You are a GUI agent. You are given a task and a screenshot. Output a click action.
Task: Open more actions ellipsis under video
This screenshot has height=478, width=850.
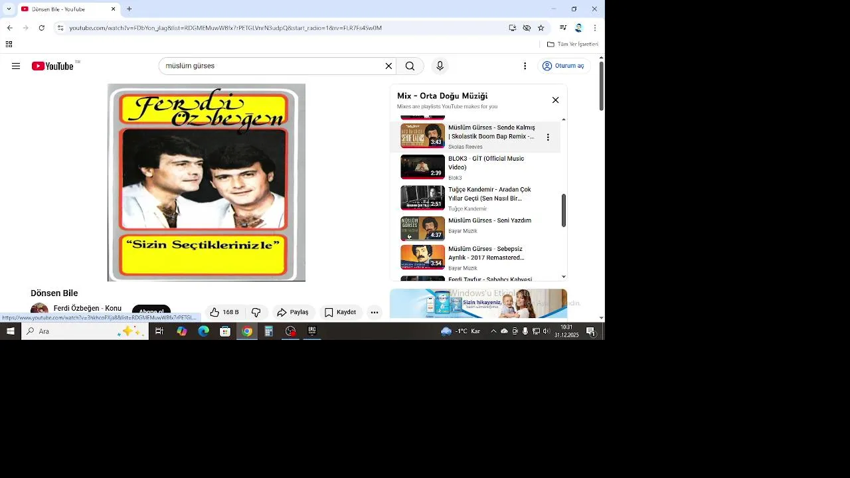coord(375,312)
